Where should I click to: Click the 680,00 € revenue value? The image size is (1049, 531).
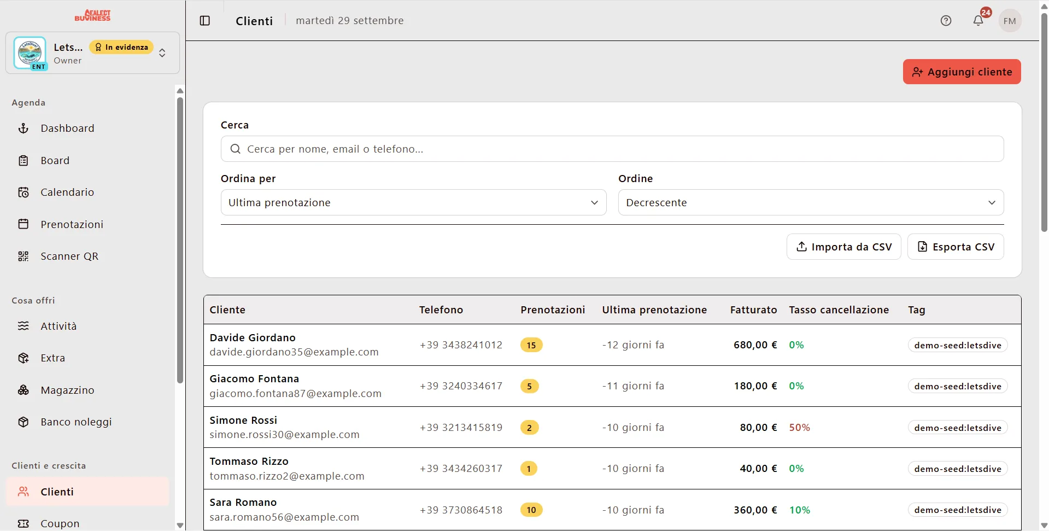(x=755, y=345)
